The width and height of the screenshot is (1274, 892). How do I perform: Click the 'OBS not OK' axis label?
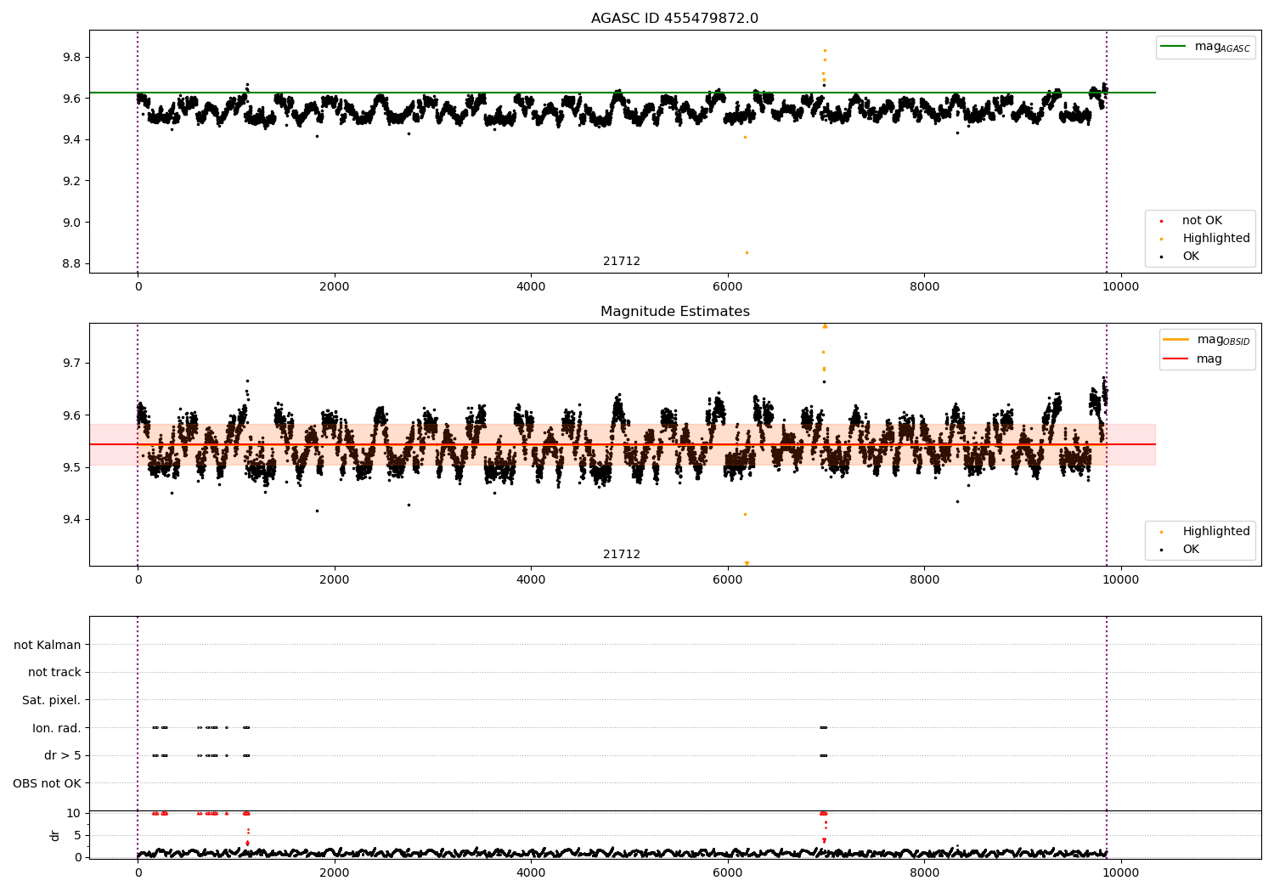click(47, 783)
